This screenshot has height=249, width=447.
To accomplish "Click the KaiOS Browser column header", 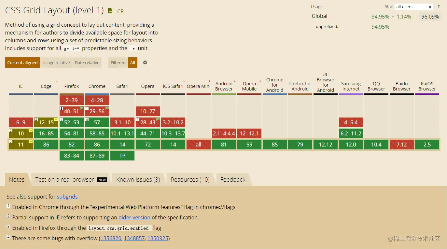I will tap(427, 86).
